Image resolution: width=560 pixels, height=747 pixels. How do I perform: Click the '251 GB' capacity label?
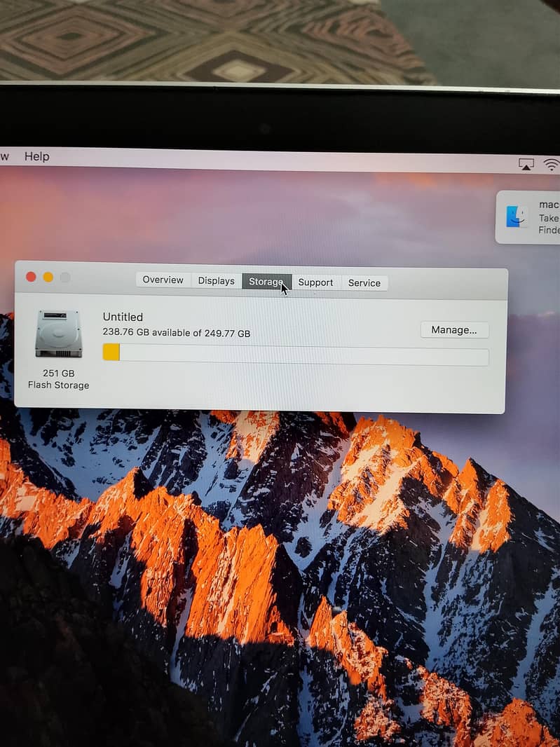(59, 373)
